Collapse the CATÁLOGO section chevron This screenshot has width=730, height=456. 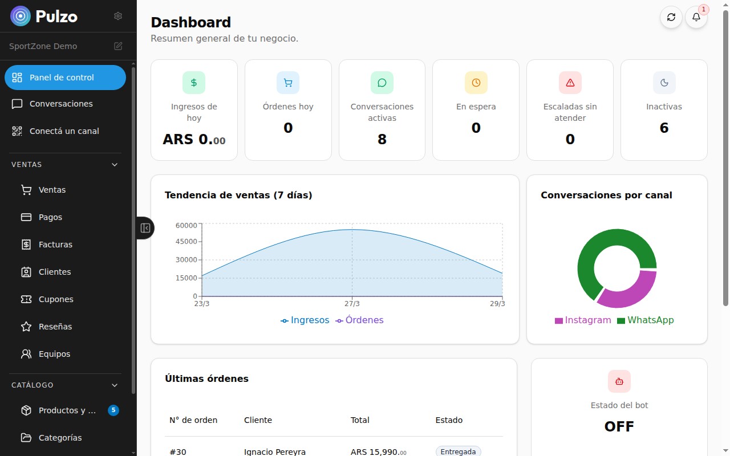point(115,385)
